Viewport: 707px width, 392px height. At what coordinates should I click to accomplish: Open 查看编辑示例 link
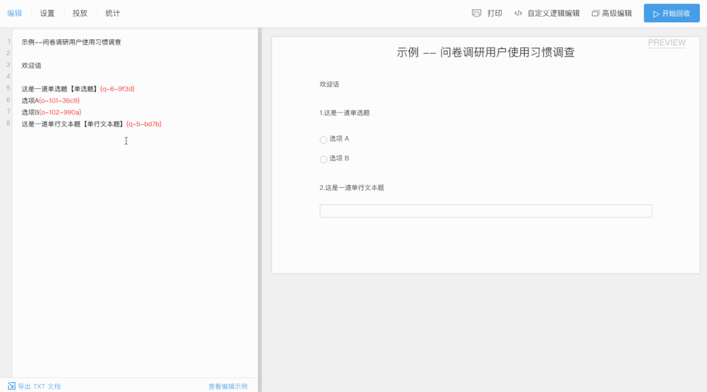click(228, 386)
